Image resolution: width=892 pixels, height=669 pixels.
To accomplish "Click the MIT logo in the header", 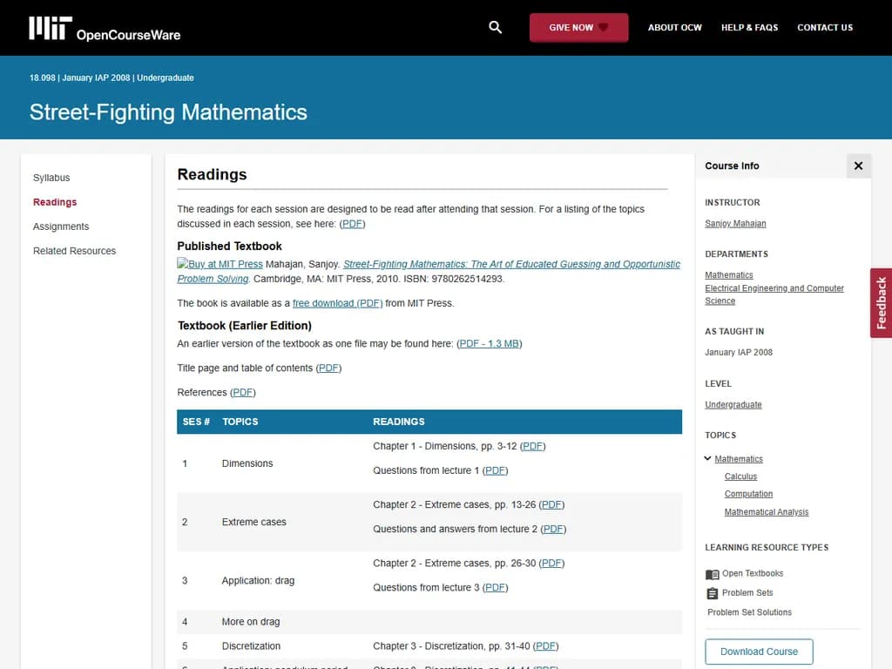I will (x=50, y=27).
